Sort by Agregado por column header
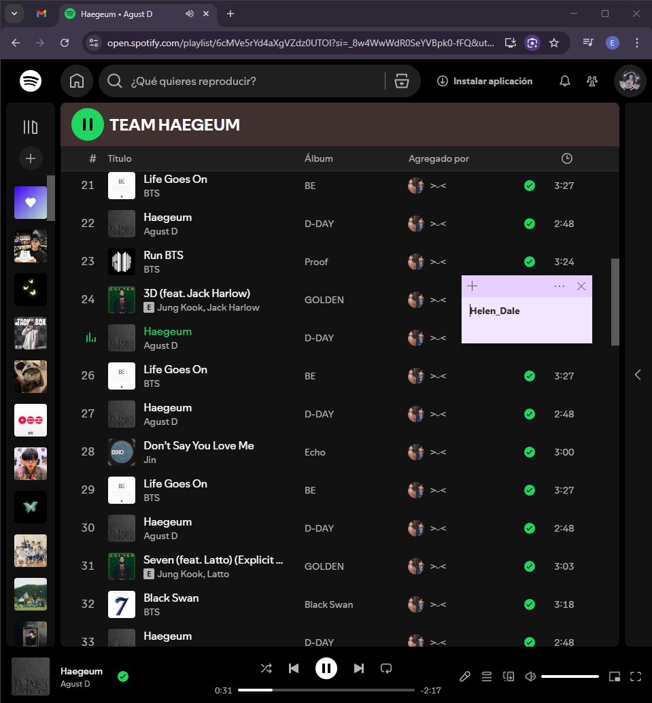 (439, 158)
